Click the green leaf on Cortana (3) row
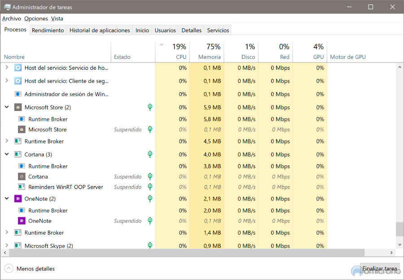Image resolution: width=404 pixels, height=280 pixels. tap(150, 154)
